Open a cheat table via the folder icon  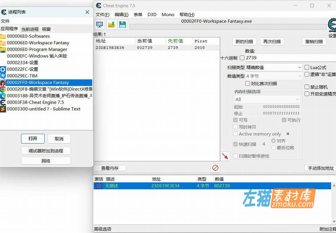pos(111,24)
